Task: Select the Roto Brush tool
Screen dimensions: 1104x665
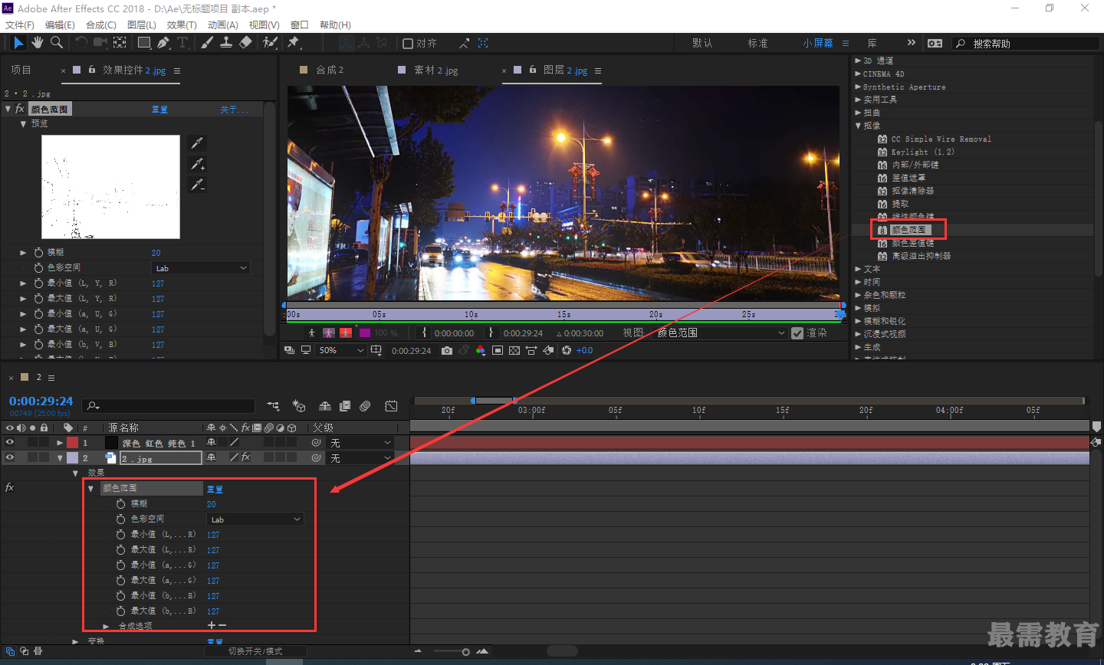Action: (x=270, y=43)
